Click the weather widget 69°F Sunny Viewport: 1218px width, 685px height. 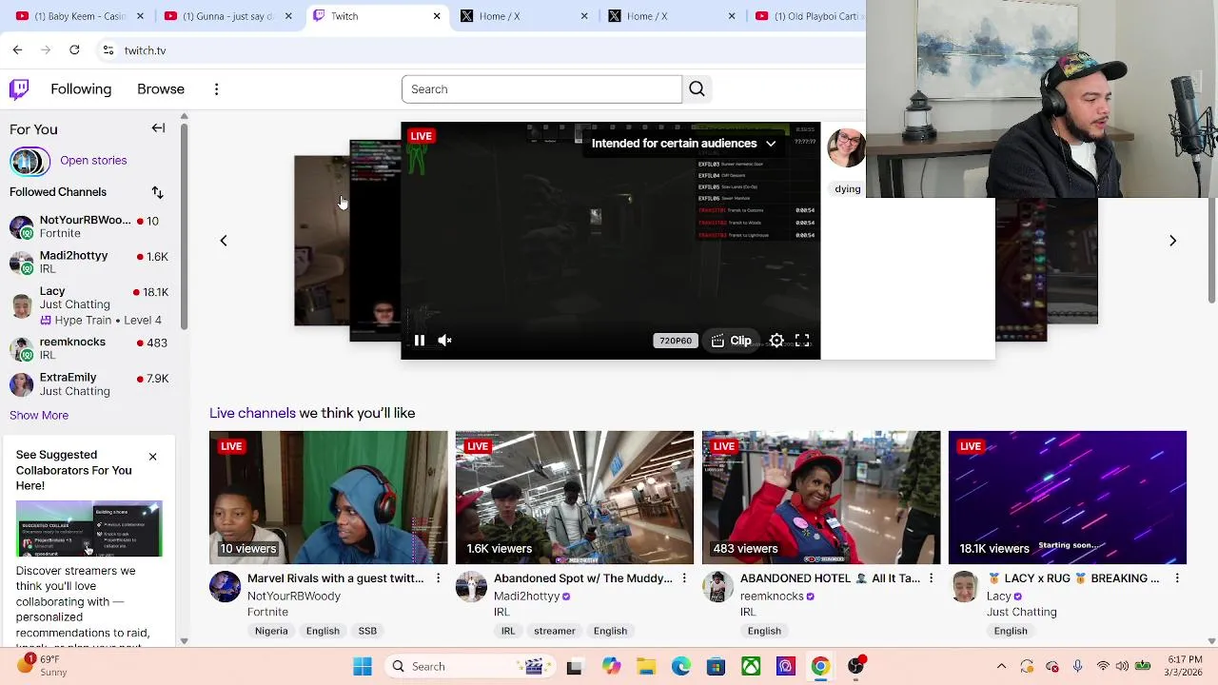point(41,666)
